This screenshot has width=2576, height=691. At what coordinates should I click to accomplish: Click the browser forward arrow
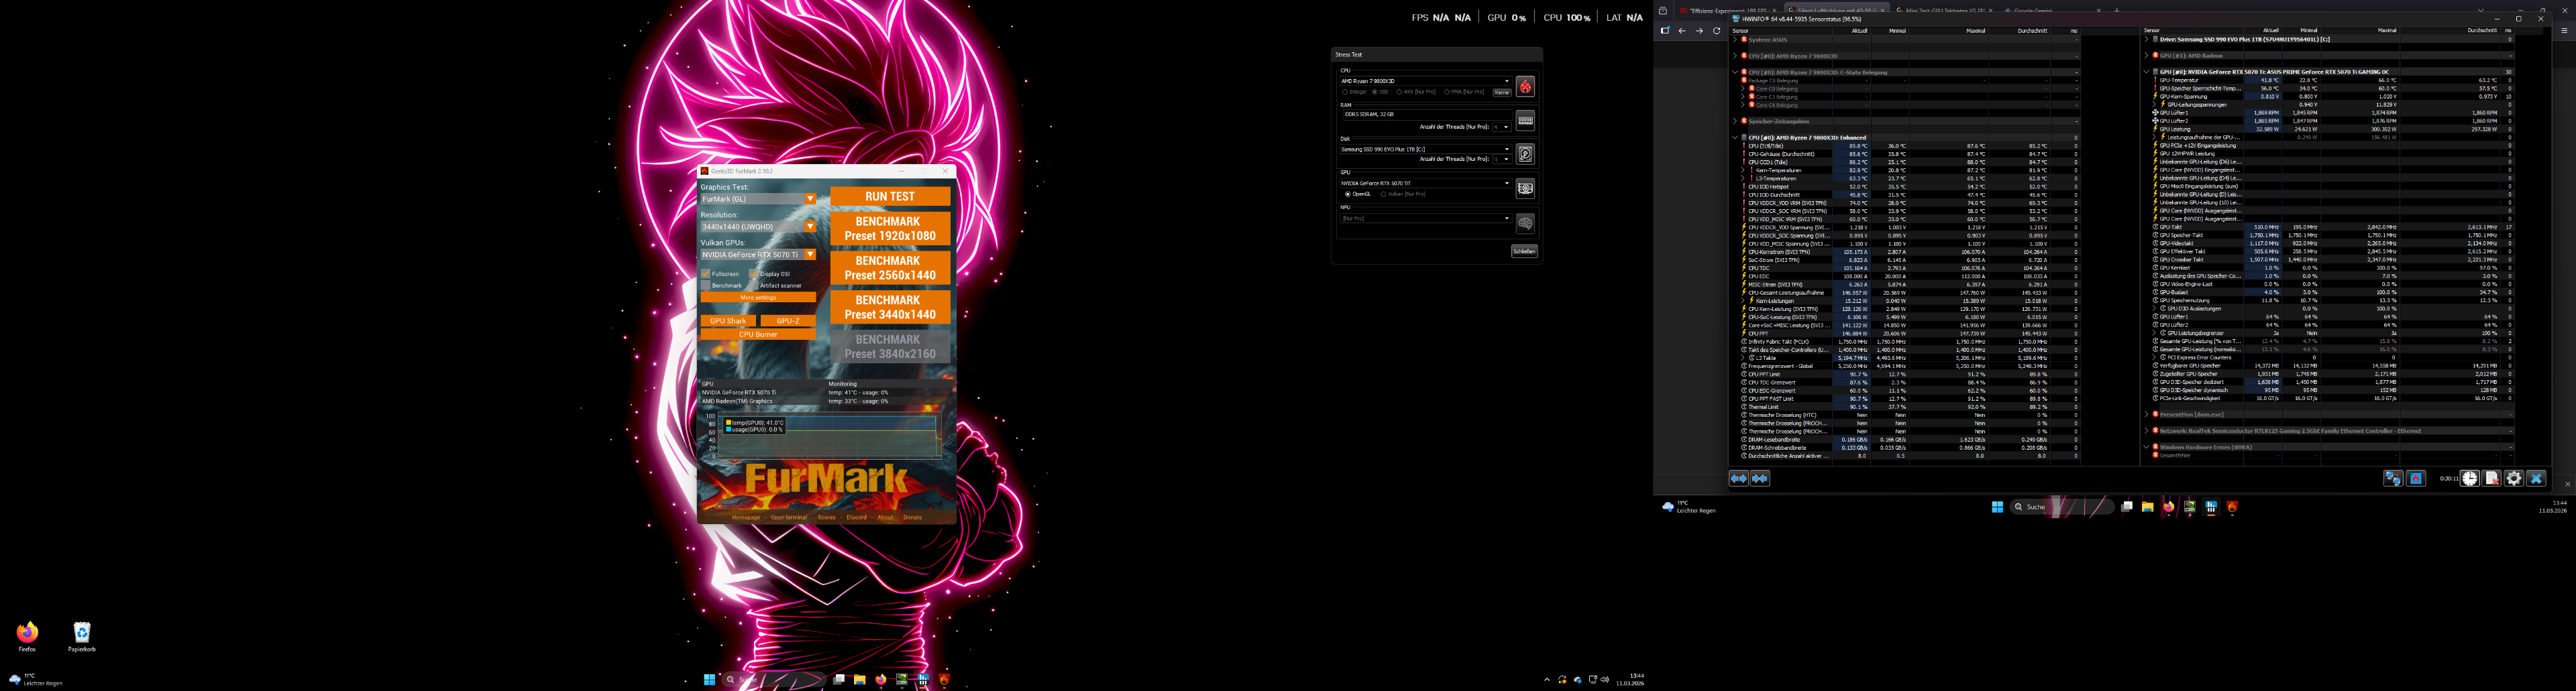point(1700,31)
